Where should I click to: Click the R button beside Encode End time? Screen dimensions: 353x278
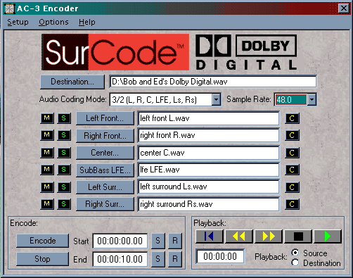(175, 259)
